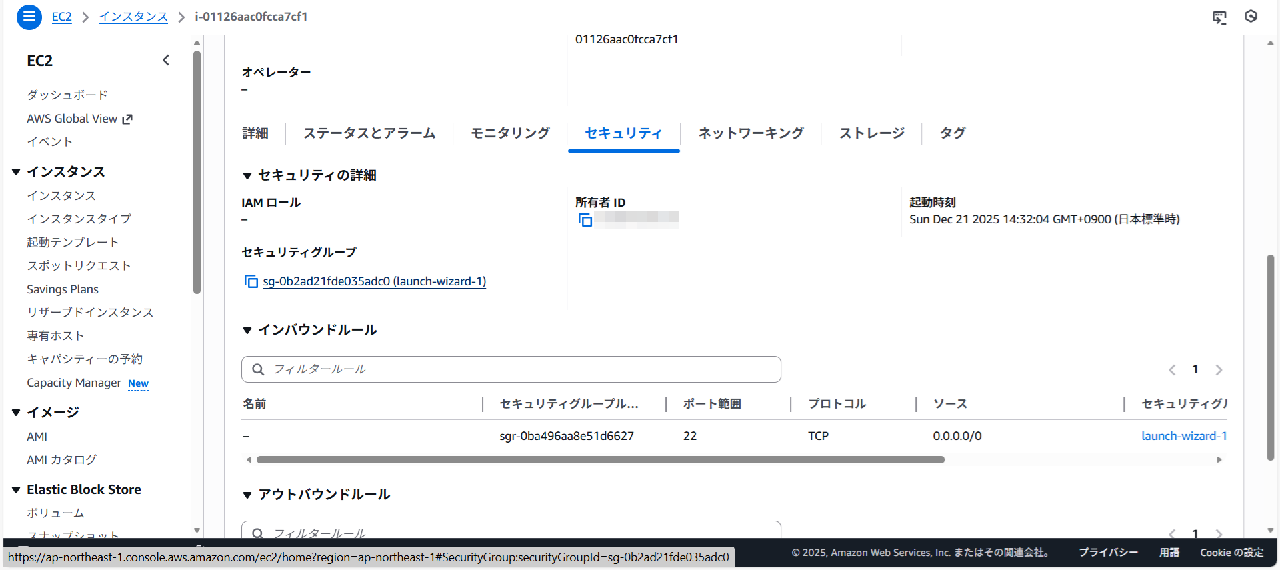Image resolution: width=1280 pixels, height=570 pixels.
Task: Click the hexagon settings icon at top right
Action: (x=1251, y=17)
